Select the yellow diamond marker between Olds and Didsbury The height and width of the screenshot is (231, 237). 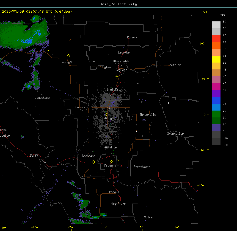coord(107,114)
